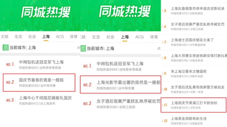
Task: Click rank 12 badge beside 上海黄金周鹅有新生活
Action: [164, 121]
